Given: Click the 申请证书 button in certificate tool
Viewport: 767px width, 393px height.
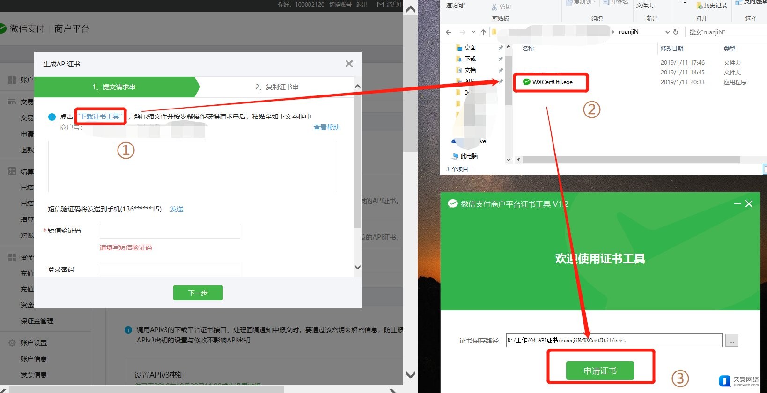Looking at the screenshot, I should tap(600, 371).
